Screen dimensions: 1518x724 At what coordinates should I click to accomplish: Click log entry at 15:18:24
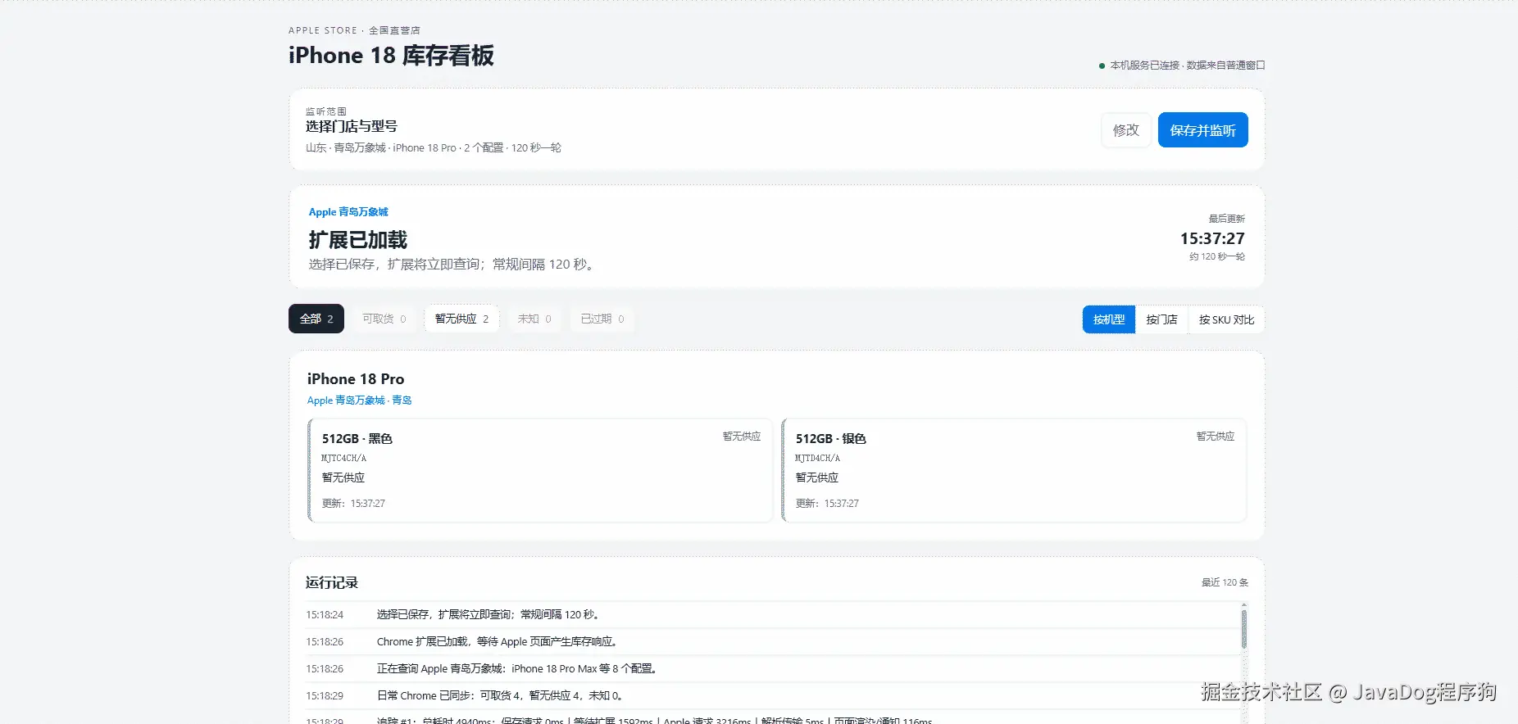[772, 614]
